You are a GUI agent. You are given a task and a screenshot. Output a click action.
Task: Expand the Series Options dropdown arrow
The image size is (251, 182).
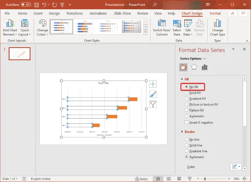click(x=204, y=59)
